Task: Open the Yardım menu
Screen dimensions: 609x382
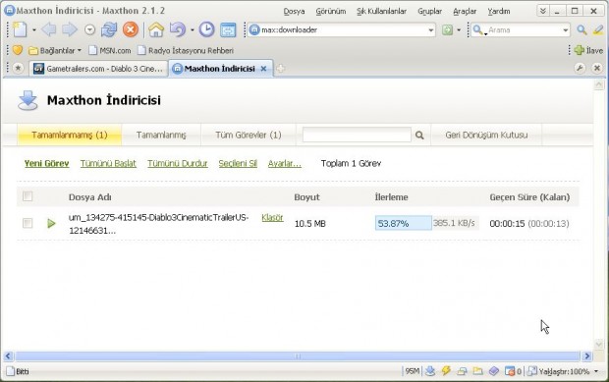Action: [x=499, y=11]
